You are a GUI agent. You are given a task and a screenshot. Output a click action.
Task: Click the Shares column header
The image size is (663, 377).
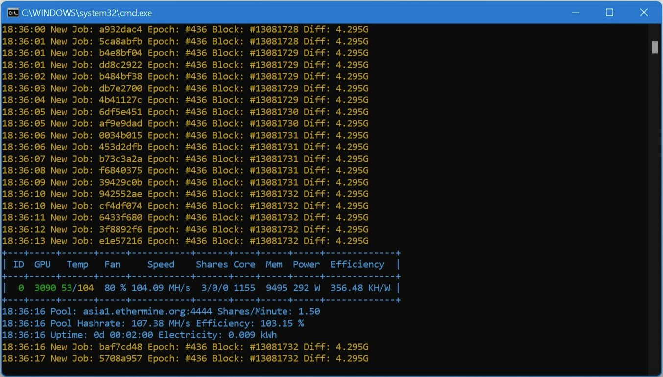coord(212,264)
